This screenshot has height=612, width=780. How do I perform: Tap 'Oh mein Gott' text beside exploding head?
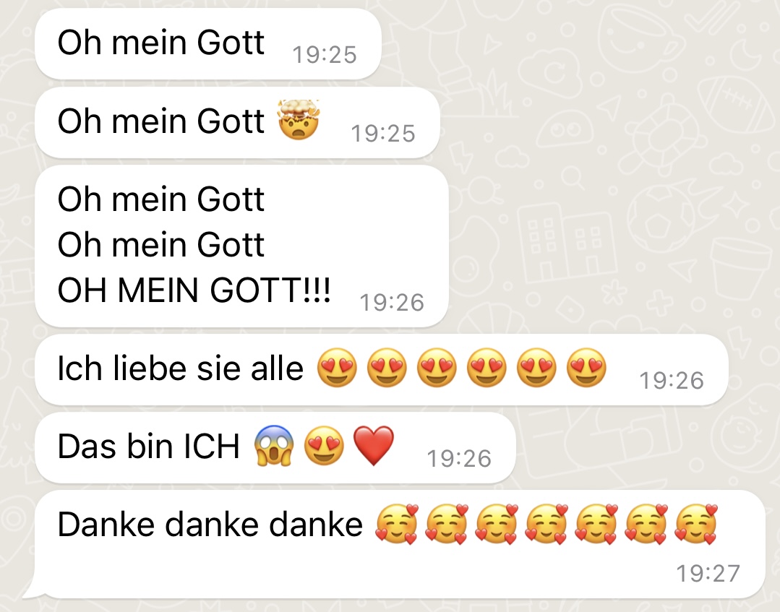tap(160, 121)
